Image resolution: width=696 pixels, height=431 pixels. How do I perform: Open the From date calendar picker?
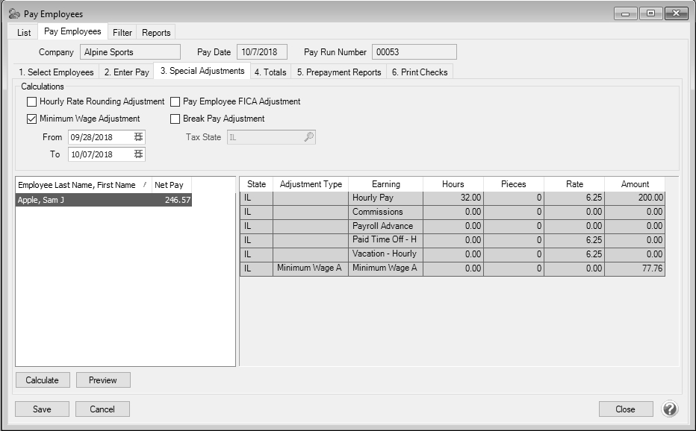(x=138, y=137)
